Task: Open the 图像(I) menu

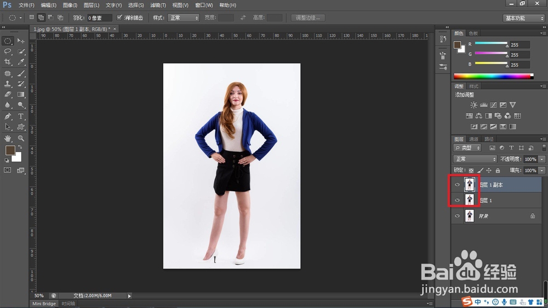Action: point(70,5)
